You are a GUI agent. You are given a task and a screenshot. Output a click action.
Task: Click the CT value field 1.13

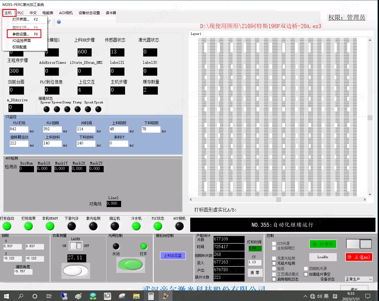point(255,262)
